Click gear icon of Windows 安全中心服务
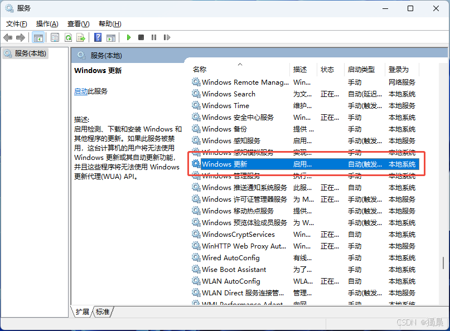 point(196,118)
